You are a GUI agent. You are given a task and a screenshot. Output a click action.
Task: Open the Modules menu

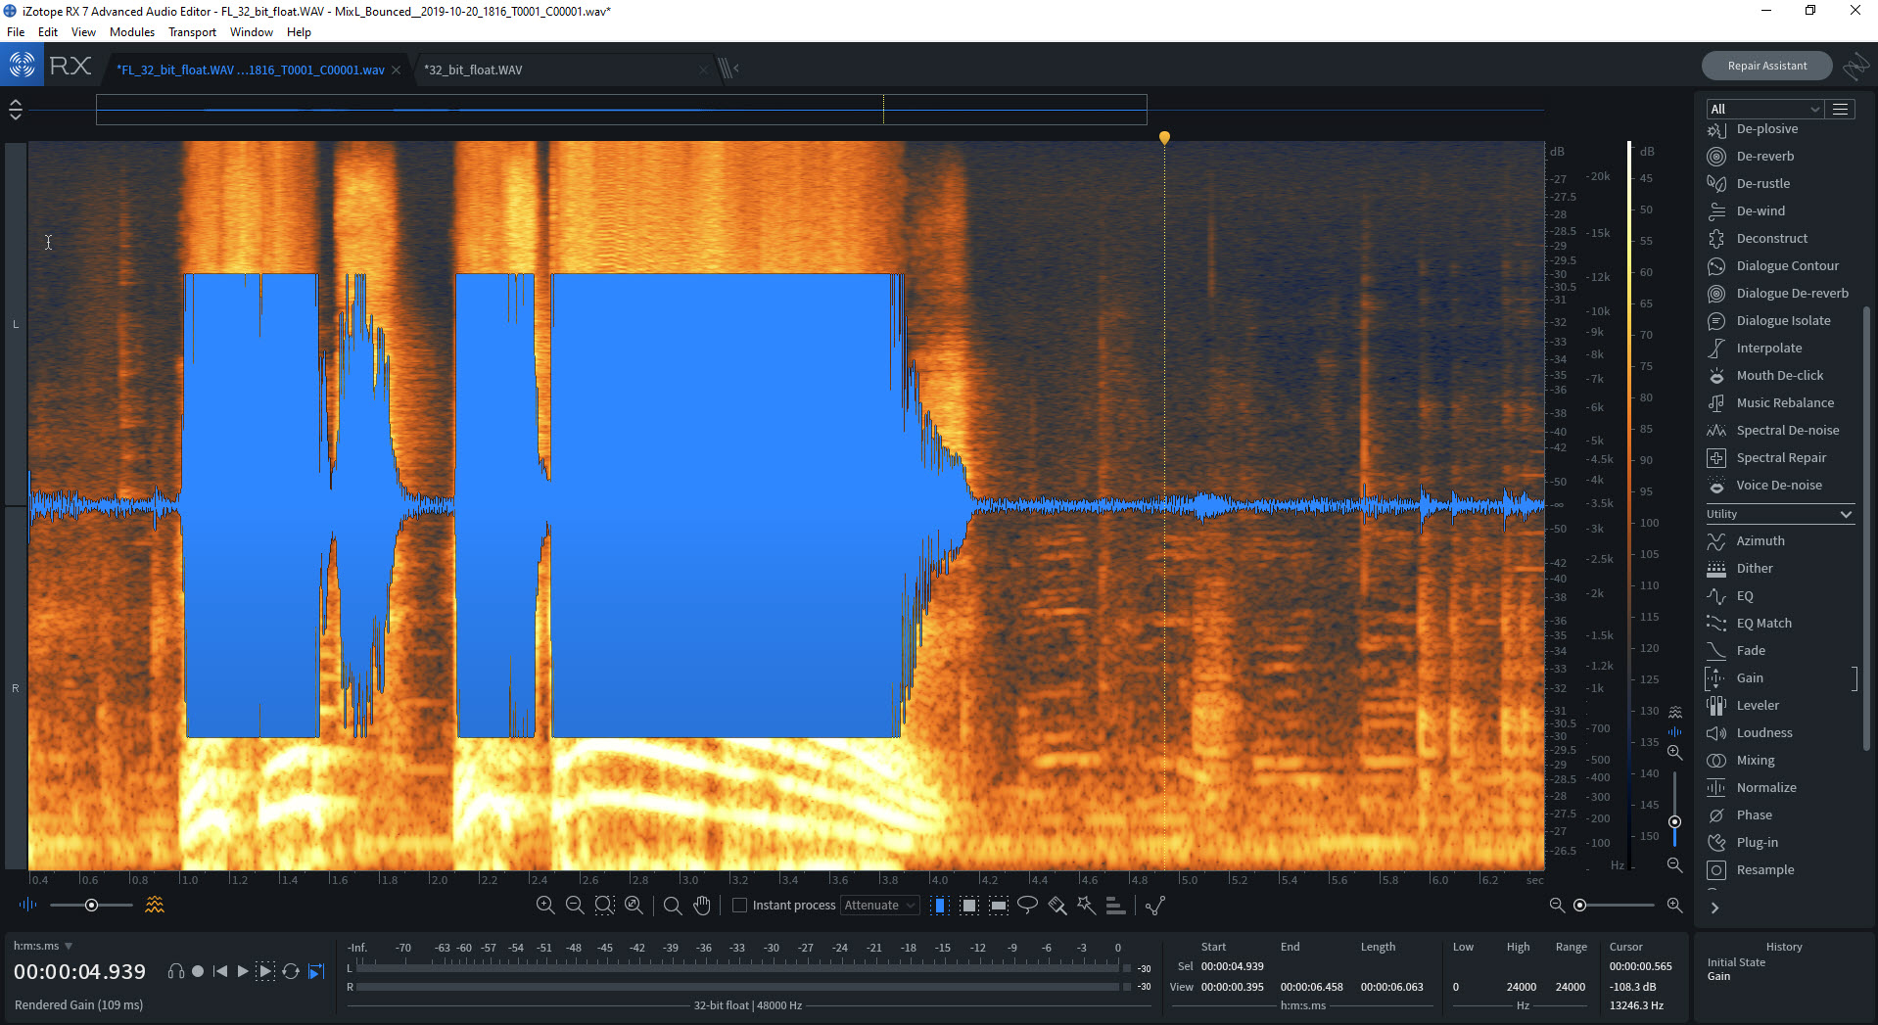tap(132, 31)
